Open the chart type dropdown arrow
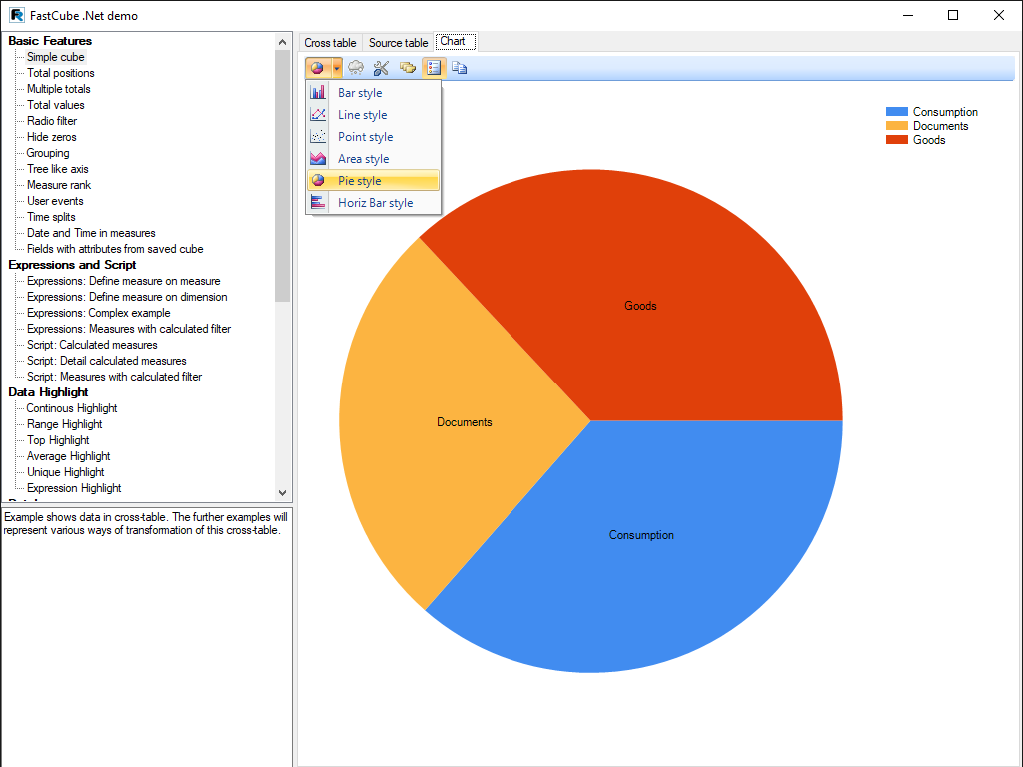The image size is (1023, 767). coord(337,68)
